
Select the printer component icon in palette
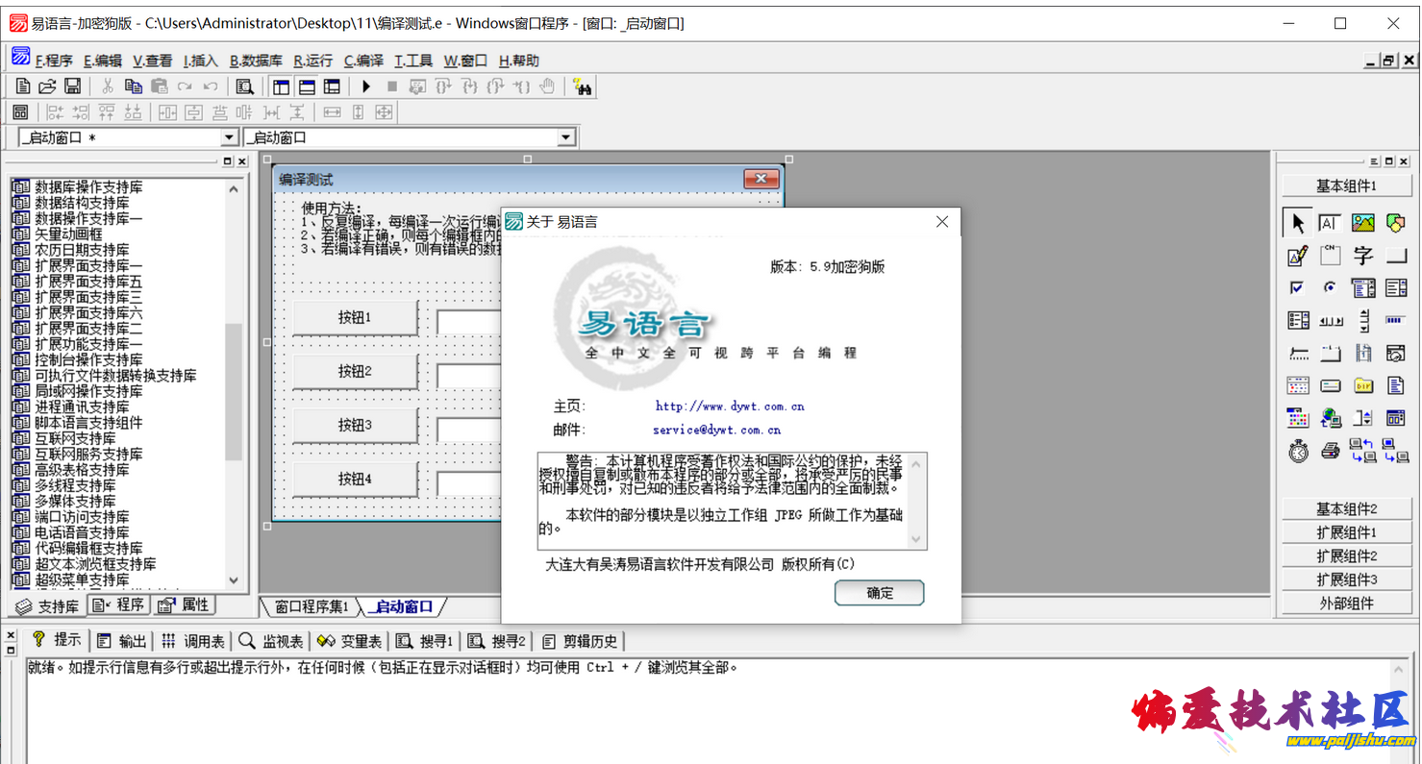tap(1330, 450)
